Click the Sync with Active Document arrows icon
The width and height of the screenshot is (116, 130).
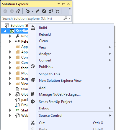37,11
